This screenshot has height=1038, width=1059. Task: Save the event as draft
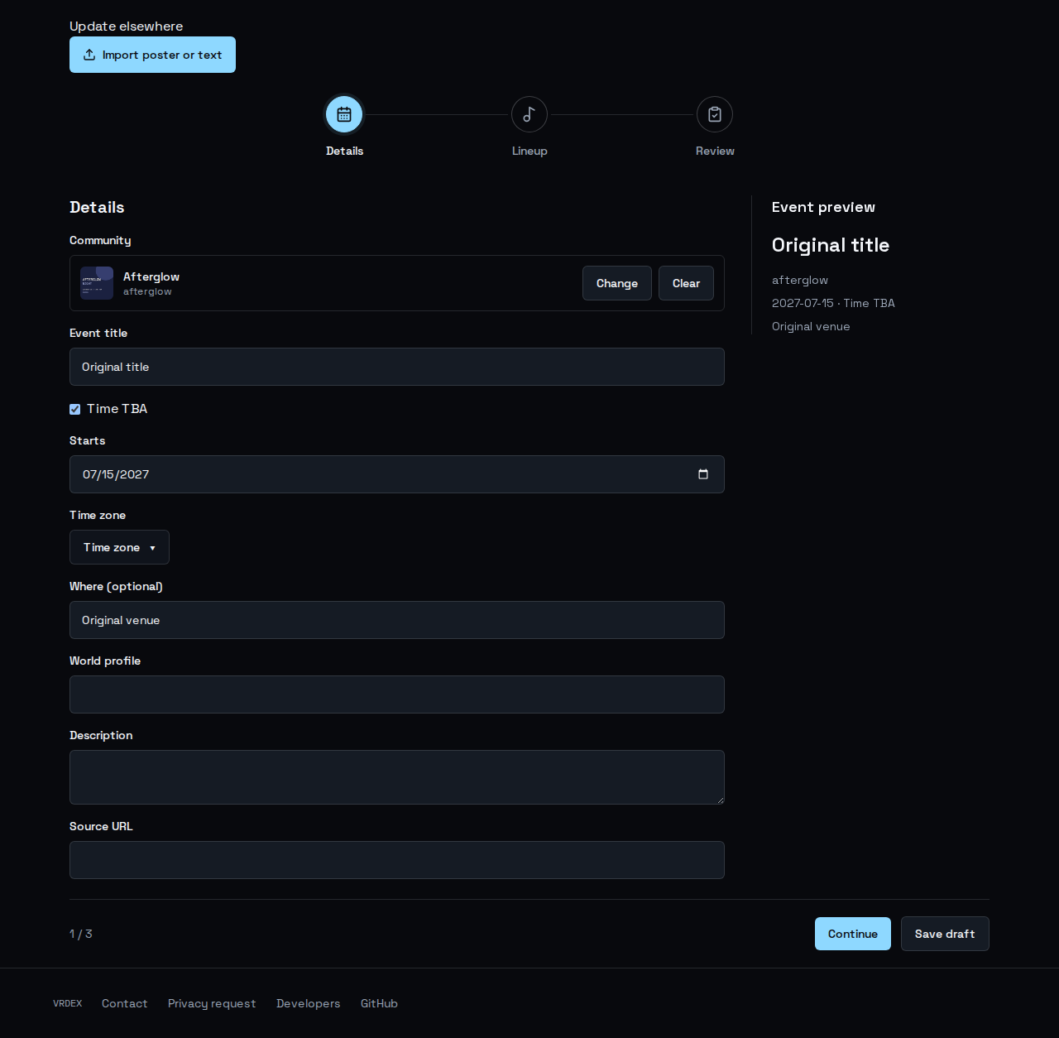click(945, 934)
